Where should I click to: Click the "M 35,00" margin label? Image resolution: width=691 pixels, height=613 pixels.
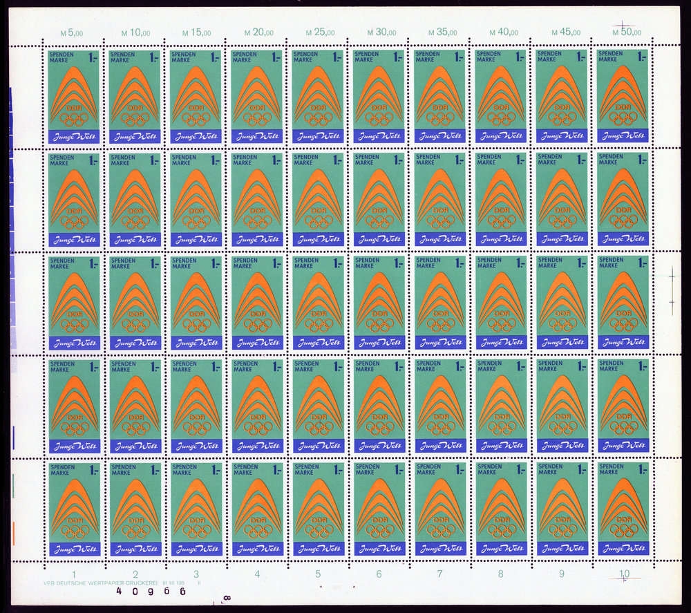pos(443,32)
